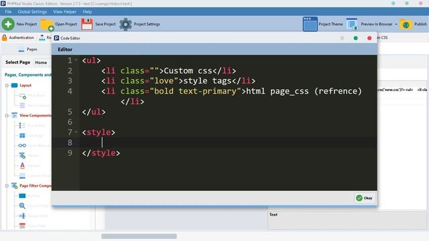Viewport: 429px width, 241px height.
Task: Open Project via the folder icon
Action: [47, 25]
